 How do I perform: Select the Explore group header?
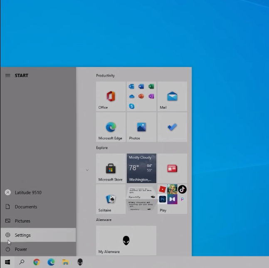coord(102,148)
